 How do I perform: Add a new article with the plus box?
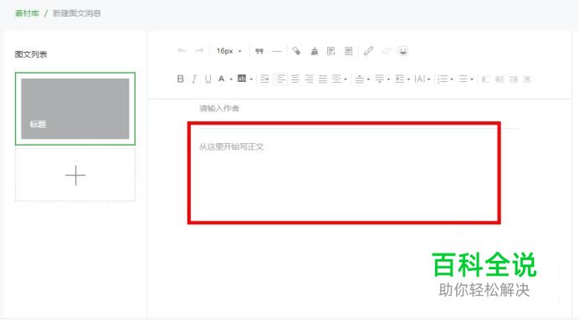(75, 175)
